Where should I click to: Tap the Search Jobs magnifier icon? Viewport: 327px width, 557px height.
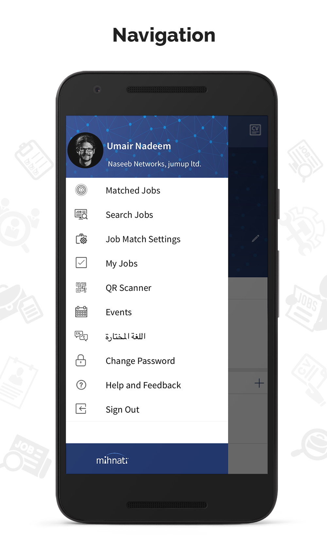(x=81, y=214)
